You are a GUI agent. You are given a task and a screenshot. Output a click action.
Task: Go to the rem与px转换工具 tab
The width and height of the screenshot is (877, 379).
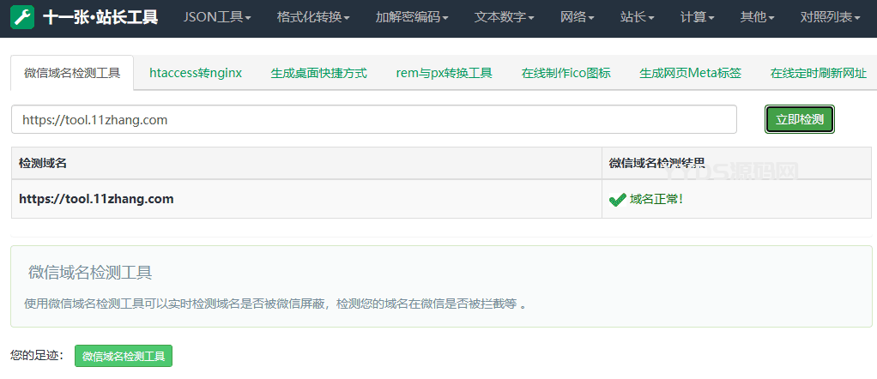tap(444, 73)
